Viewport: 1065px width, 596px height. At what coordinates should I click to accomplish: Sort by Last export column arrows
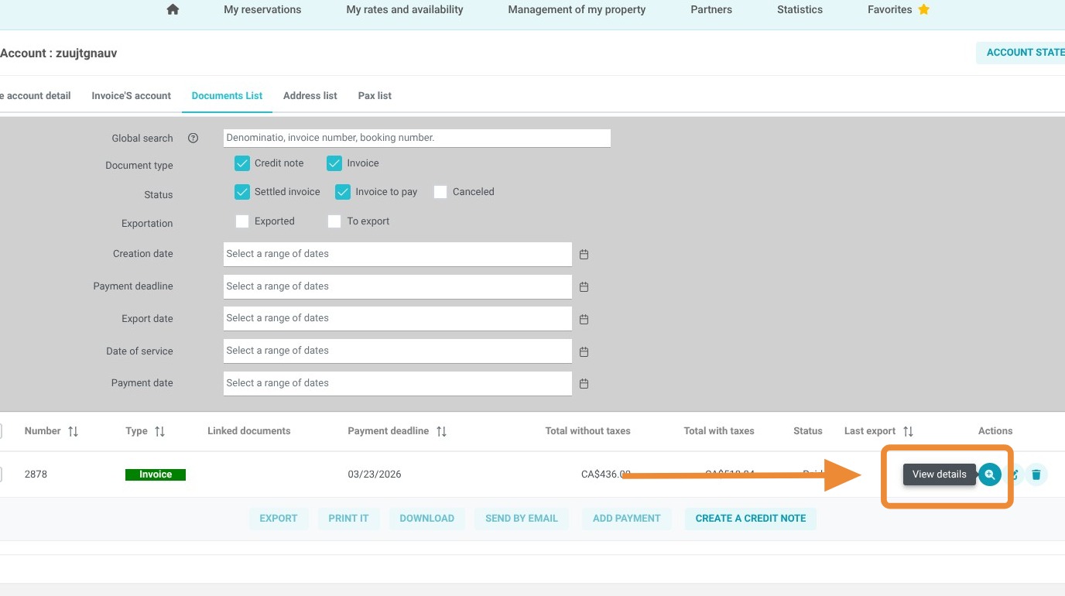[x=908, y=431]
